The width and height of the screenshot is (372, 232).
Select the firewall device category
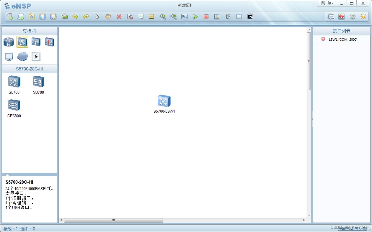click(49, 42)
